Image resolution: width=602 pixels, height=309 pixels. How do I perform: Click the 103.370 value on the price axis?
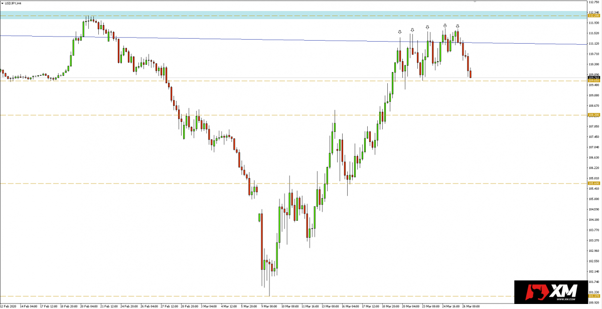pos(594,240)
